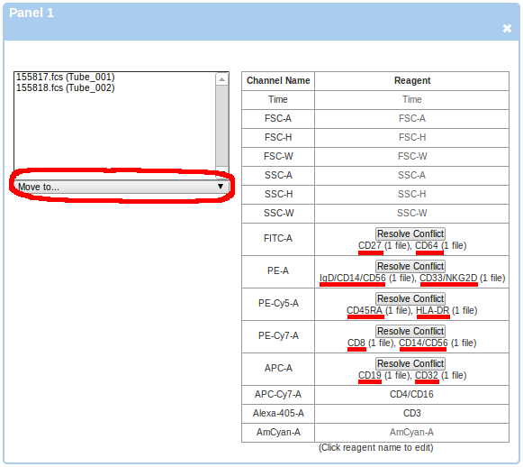Resolve Conflict for APC-A channel

(410, 363)
